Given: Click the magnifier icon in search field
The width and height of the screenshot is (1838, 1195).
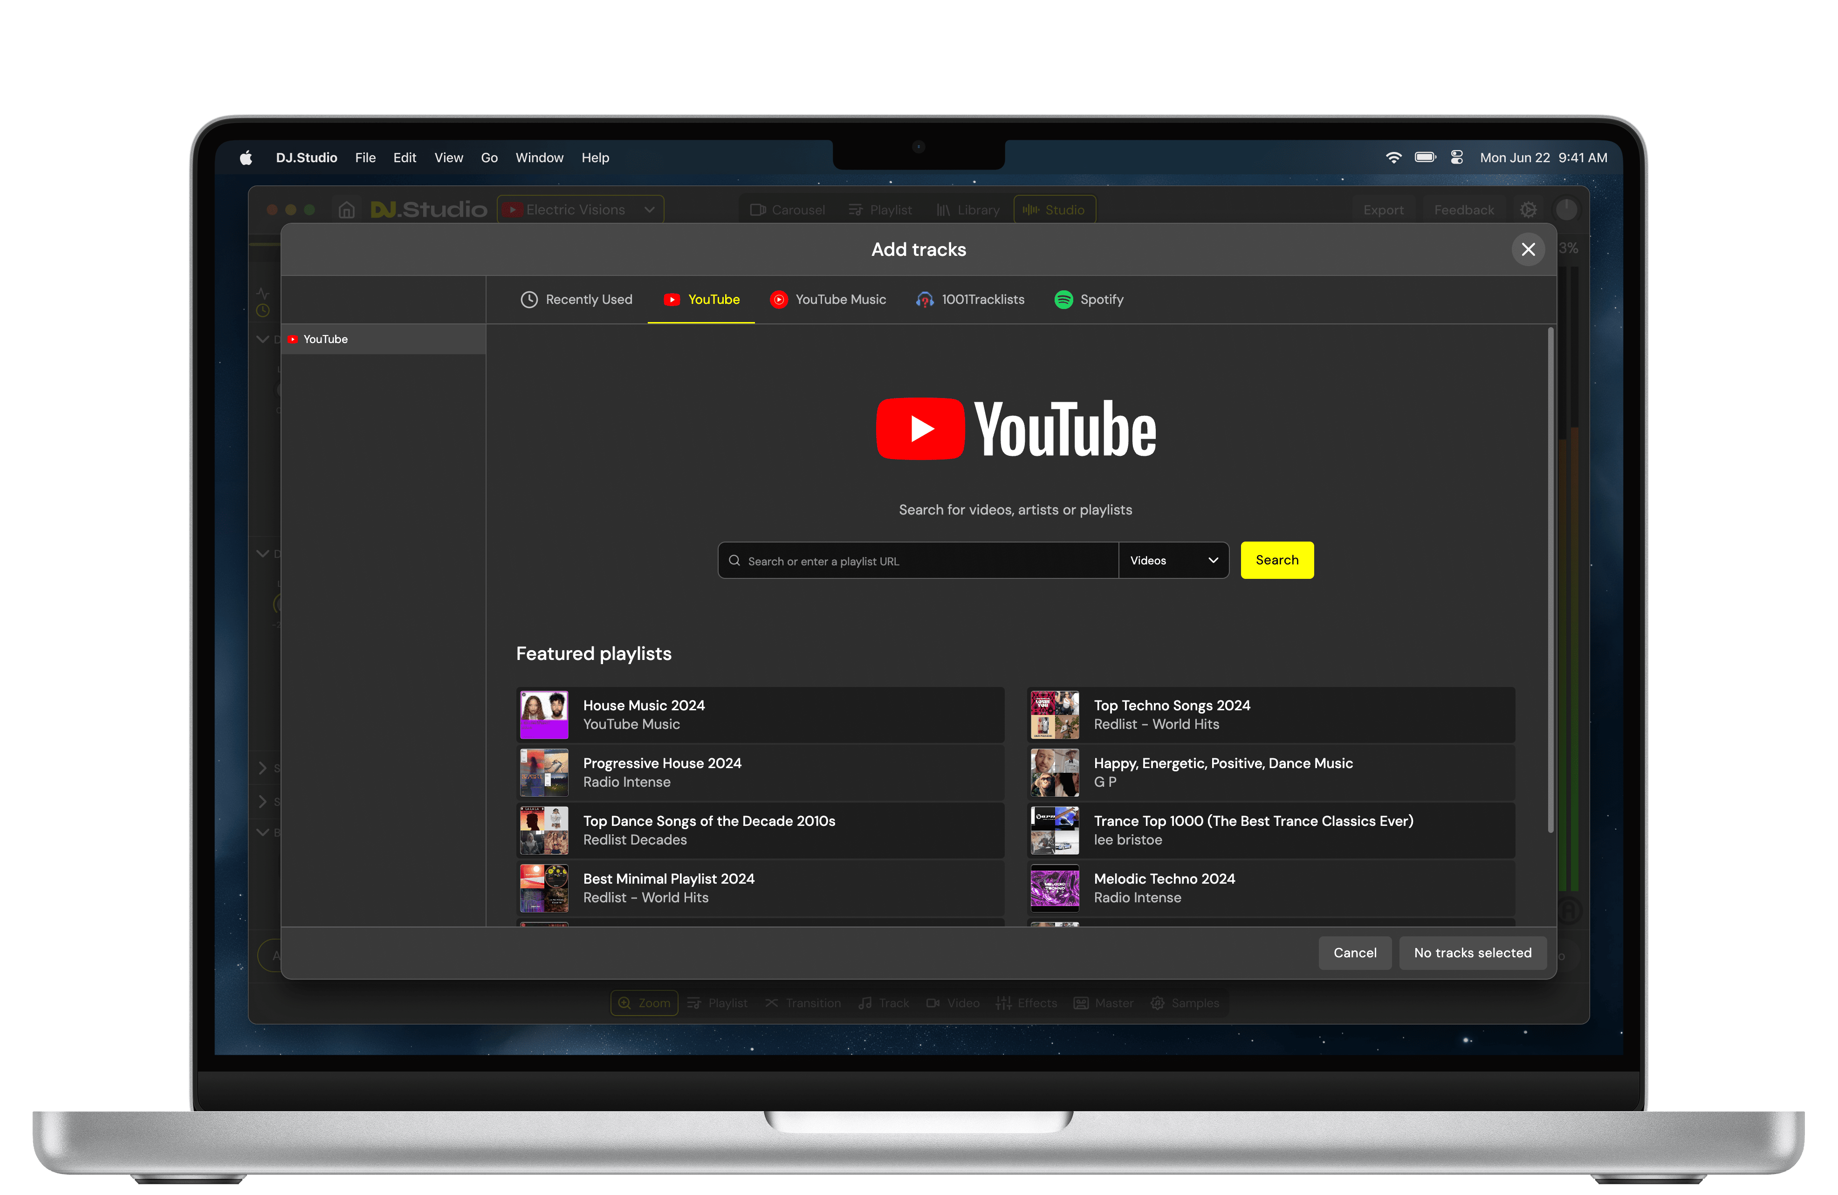Looking at the screenshot, I should (x=734, y=561).
